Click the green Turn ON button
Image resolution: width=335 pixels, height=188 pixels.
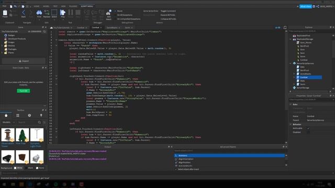24,91
